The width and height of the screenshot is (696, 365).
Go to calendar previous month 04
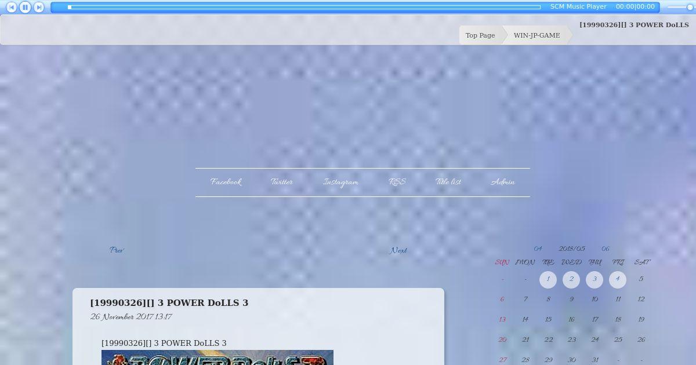pyautogui.click(x=538, y=249)
